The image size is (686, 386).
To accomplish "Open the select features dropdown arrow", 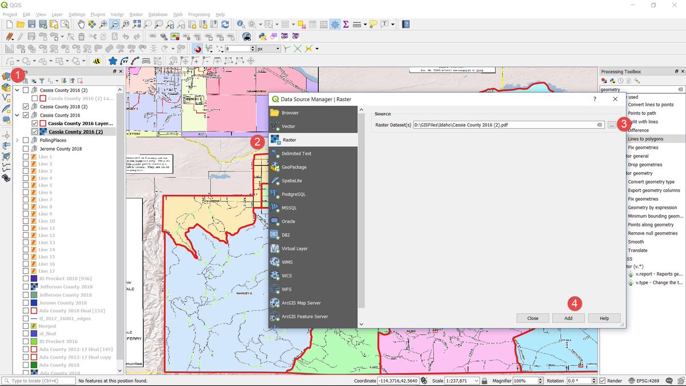I will coord(277,25).
